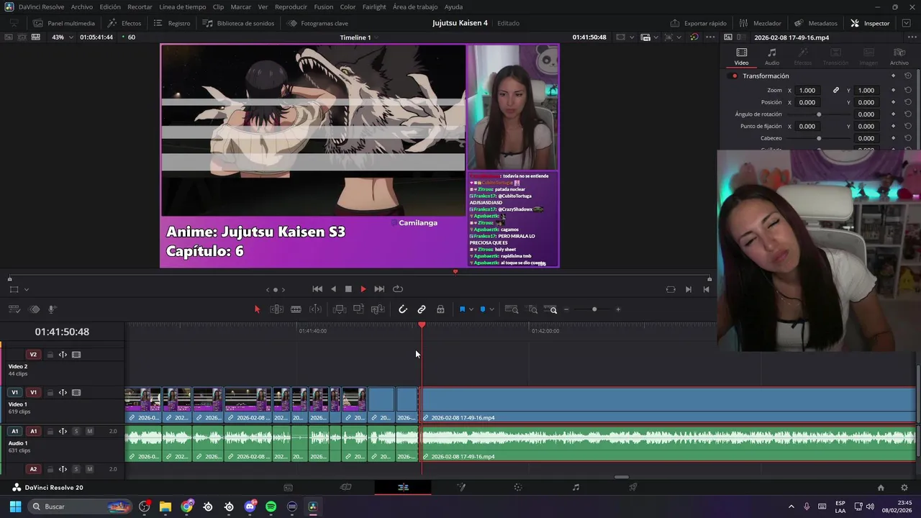921x518 pixels.
Task: Stop playback button
Action: click(x=348, y=289)
